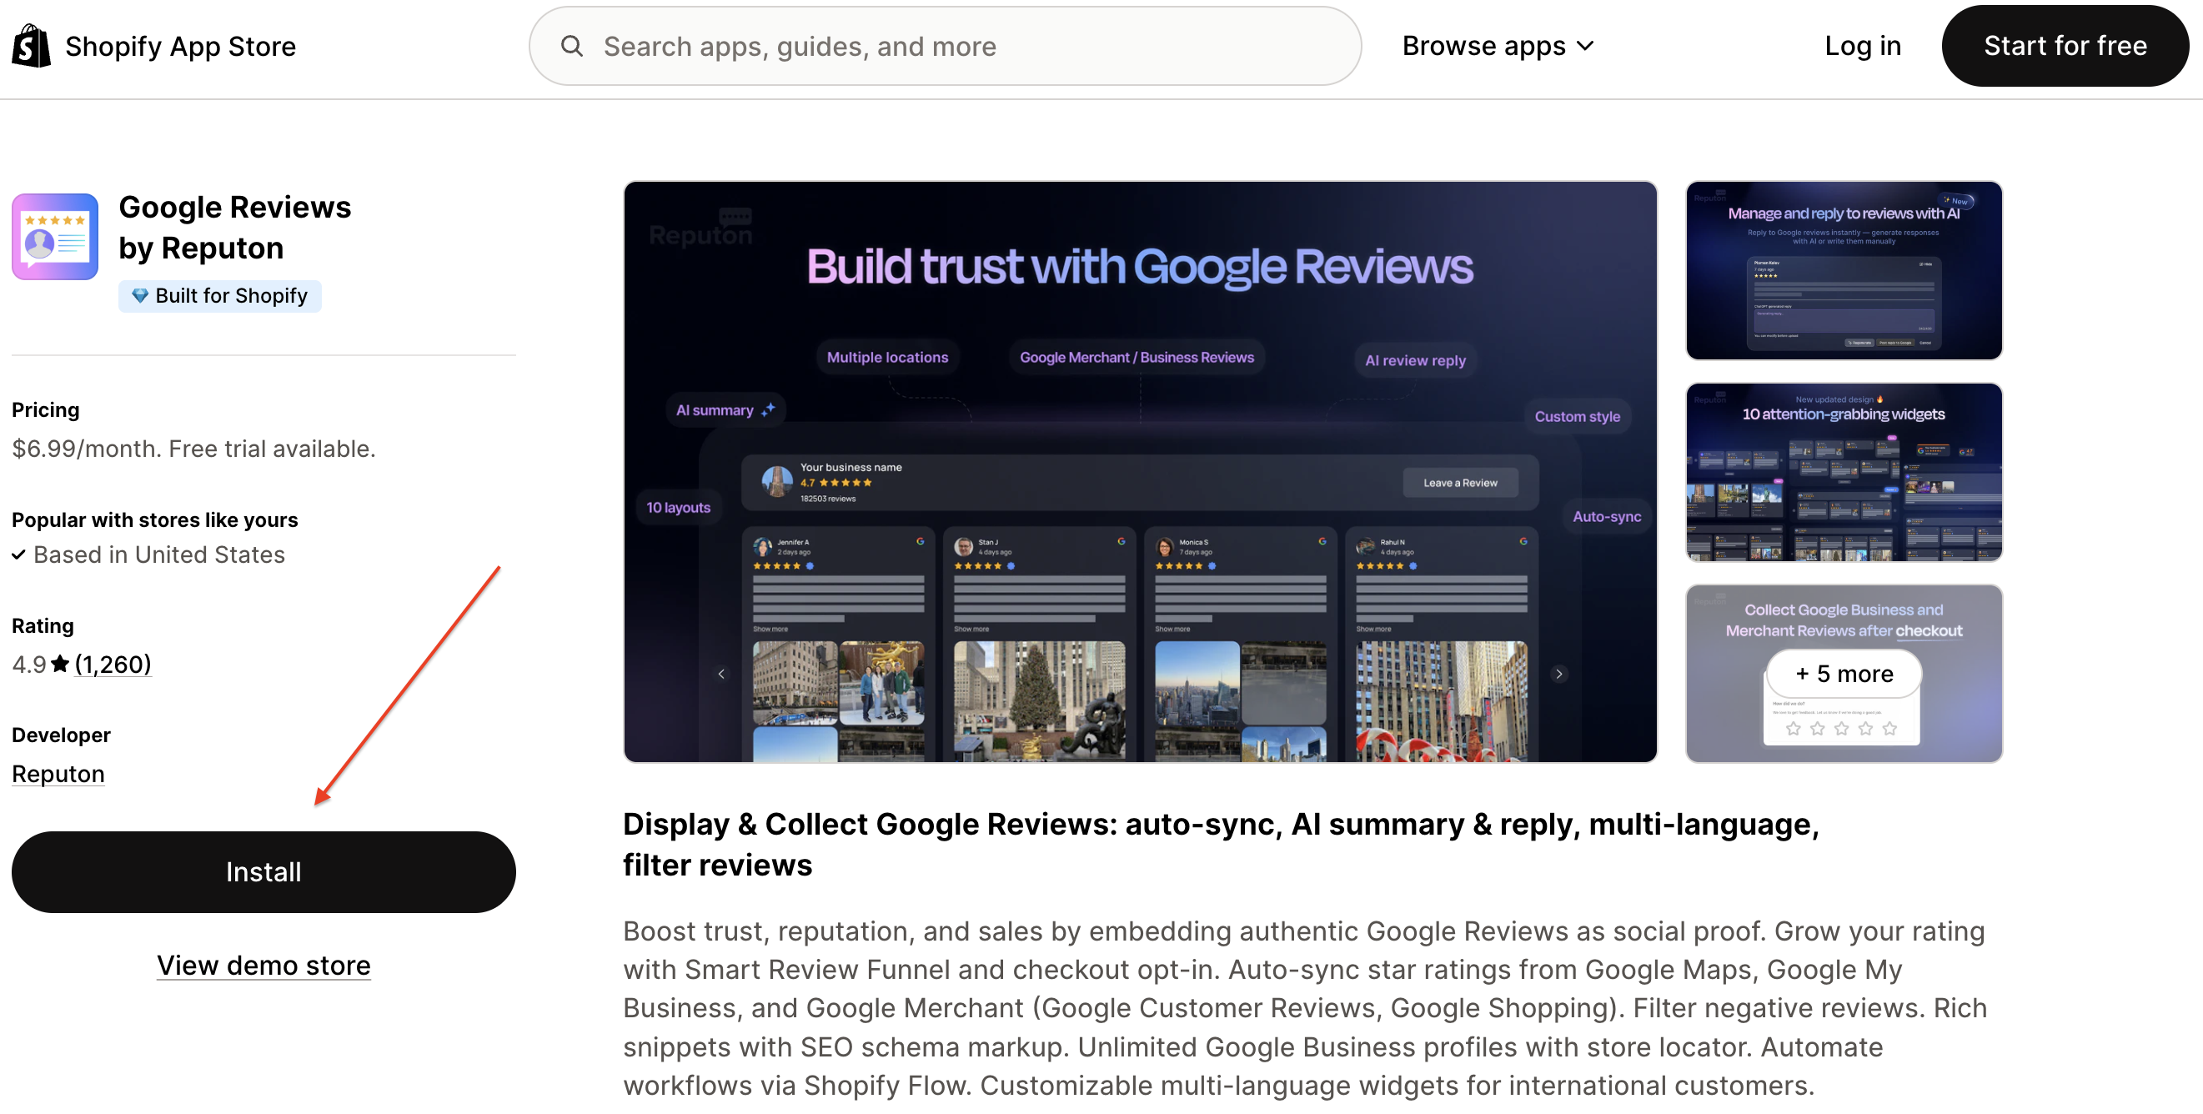Image resolution: width=2203 pixels, height=1114 pixels.
Task: Open the Manage and reply to reviews with AI thumbnail
Action: (x=1843, y=270)
